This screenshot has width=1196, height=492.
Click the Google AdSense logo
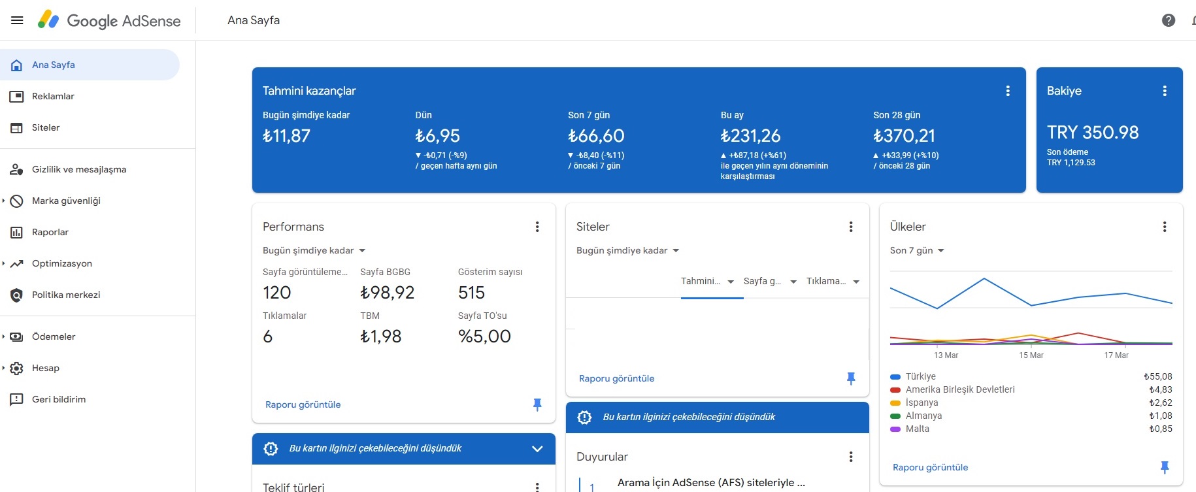(109, 20)
